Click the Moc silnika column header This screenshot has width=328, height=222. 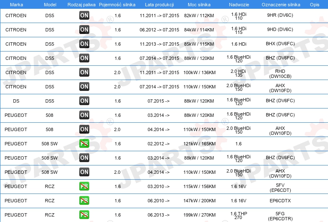(199, 5)
